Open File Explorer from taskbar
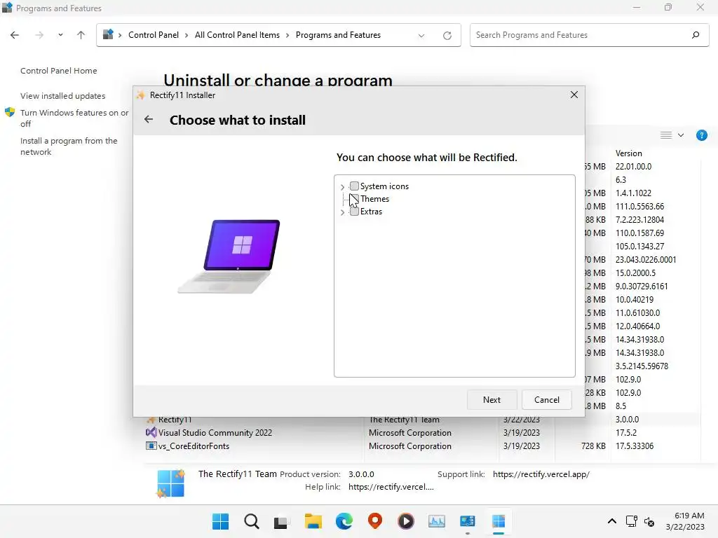718x538 pixels. click(313, 521)
